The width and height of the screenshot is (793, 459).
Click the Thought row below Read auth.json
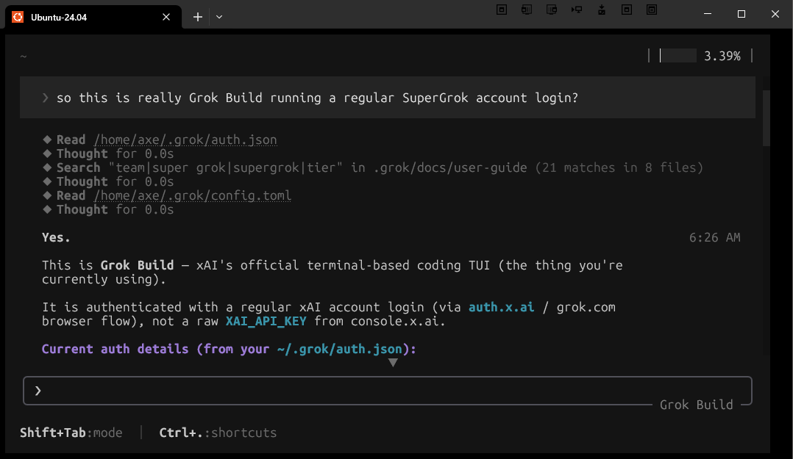coord(108,153)
